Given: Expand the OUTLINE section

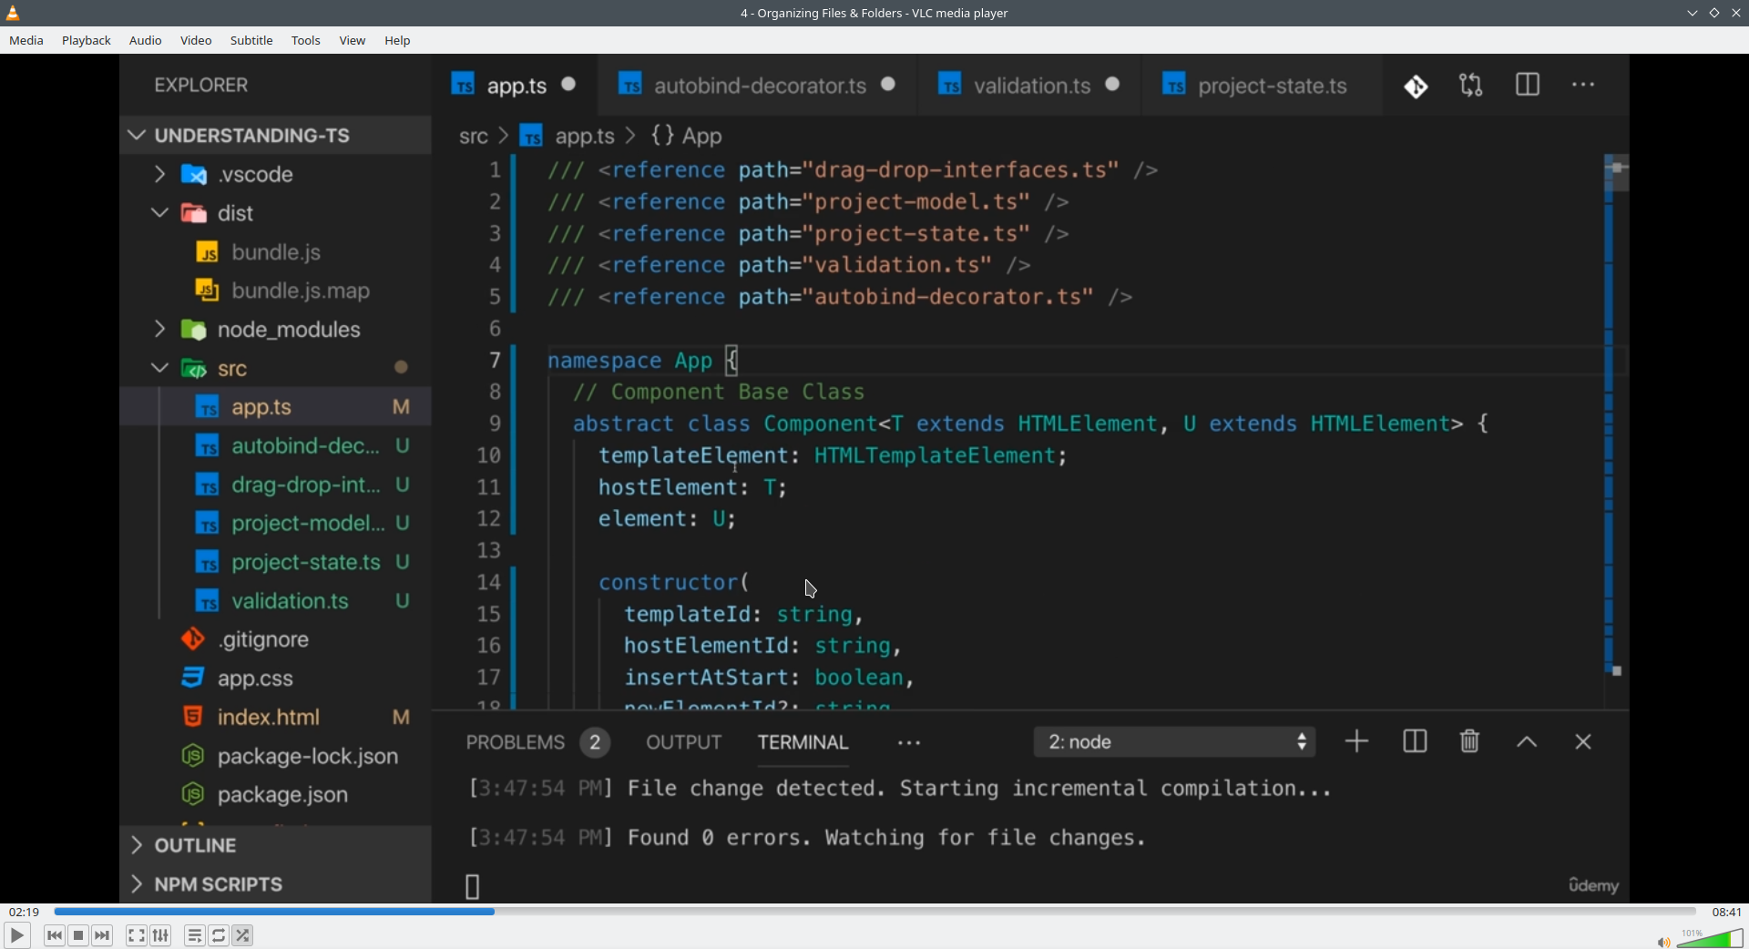Looking at the screenshot, I should tap(275, 845).
